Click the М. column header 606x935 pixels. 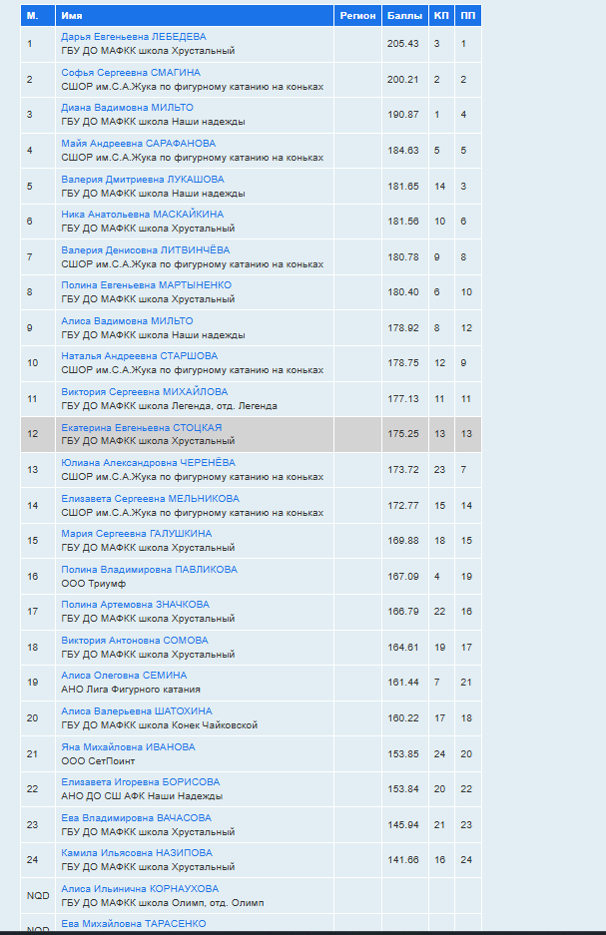pos(38,16)
